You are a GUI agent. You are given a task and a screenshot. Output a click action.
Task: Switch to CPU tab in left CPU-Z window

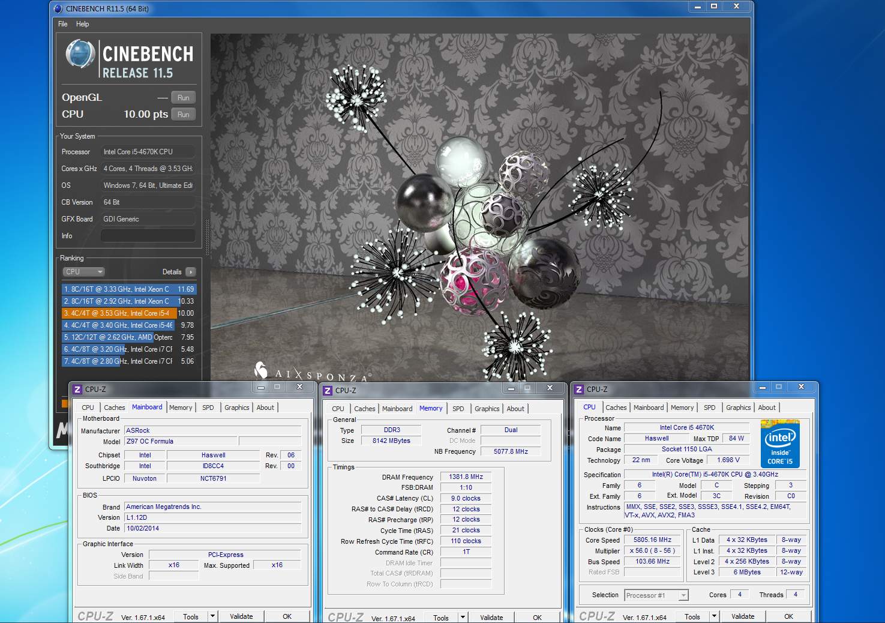(x=88, y=408)
